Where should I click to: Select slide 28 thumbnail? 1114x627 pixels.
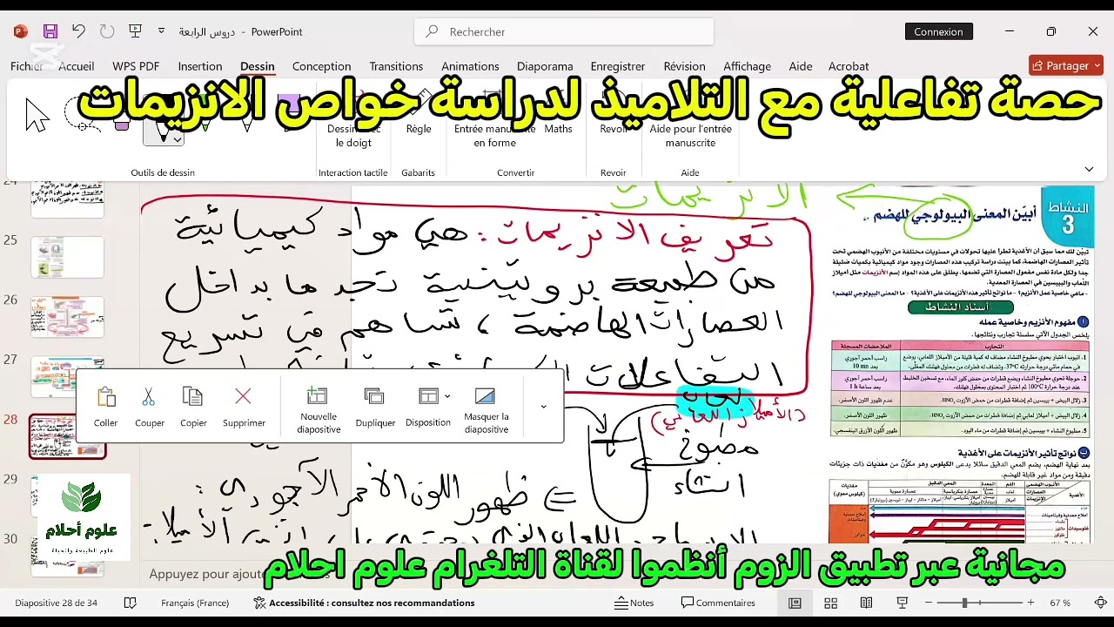coord(68,436)
